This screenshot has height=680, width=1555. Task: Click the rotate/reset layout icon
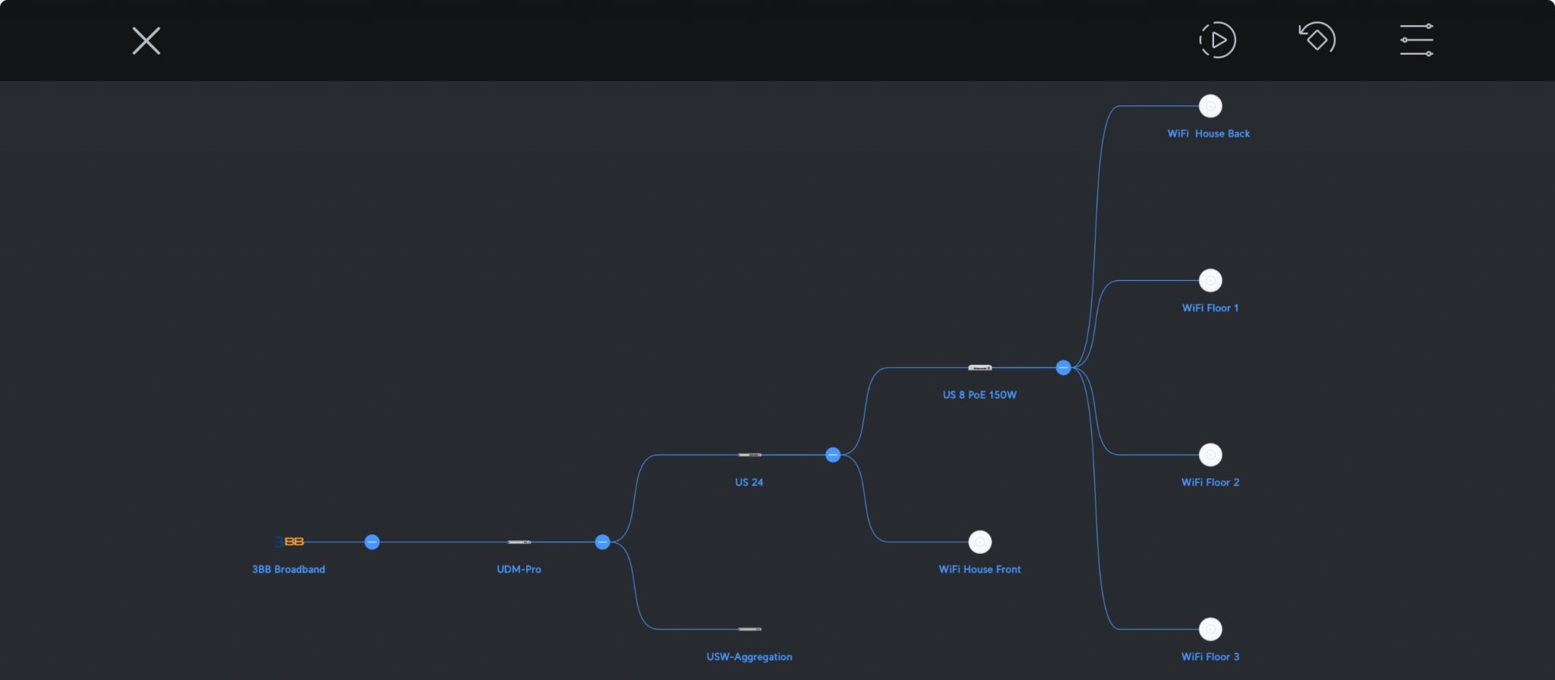point(1317,39)
